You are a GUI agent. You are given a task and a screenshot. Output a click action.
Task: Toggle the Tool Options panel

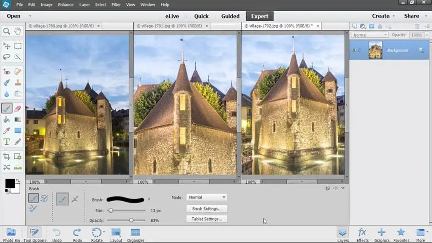[x=34, y=234]
